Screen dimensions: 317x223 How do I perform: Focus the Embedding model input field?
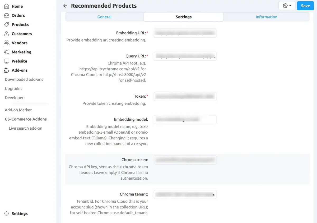point(185,120)
